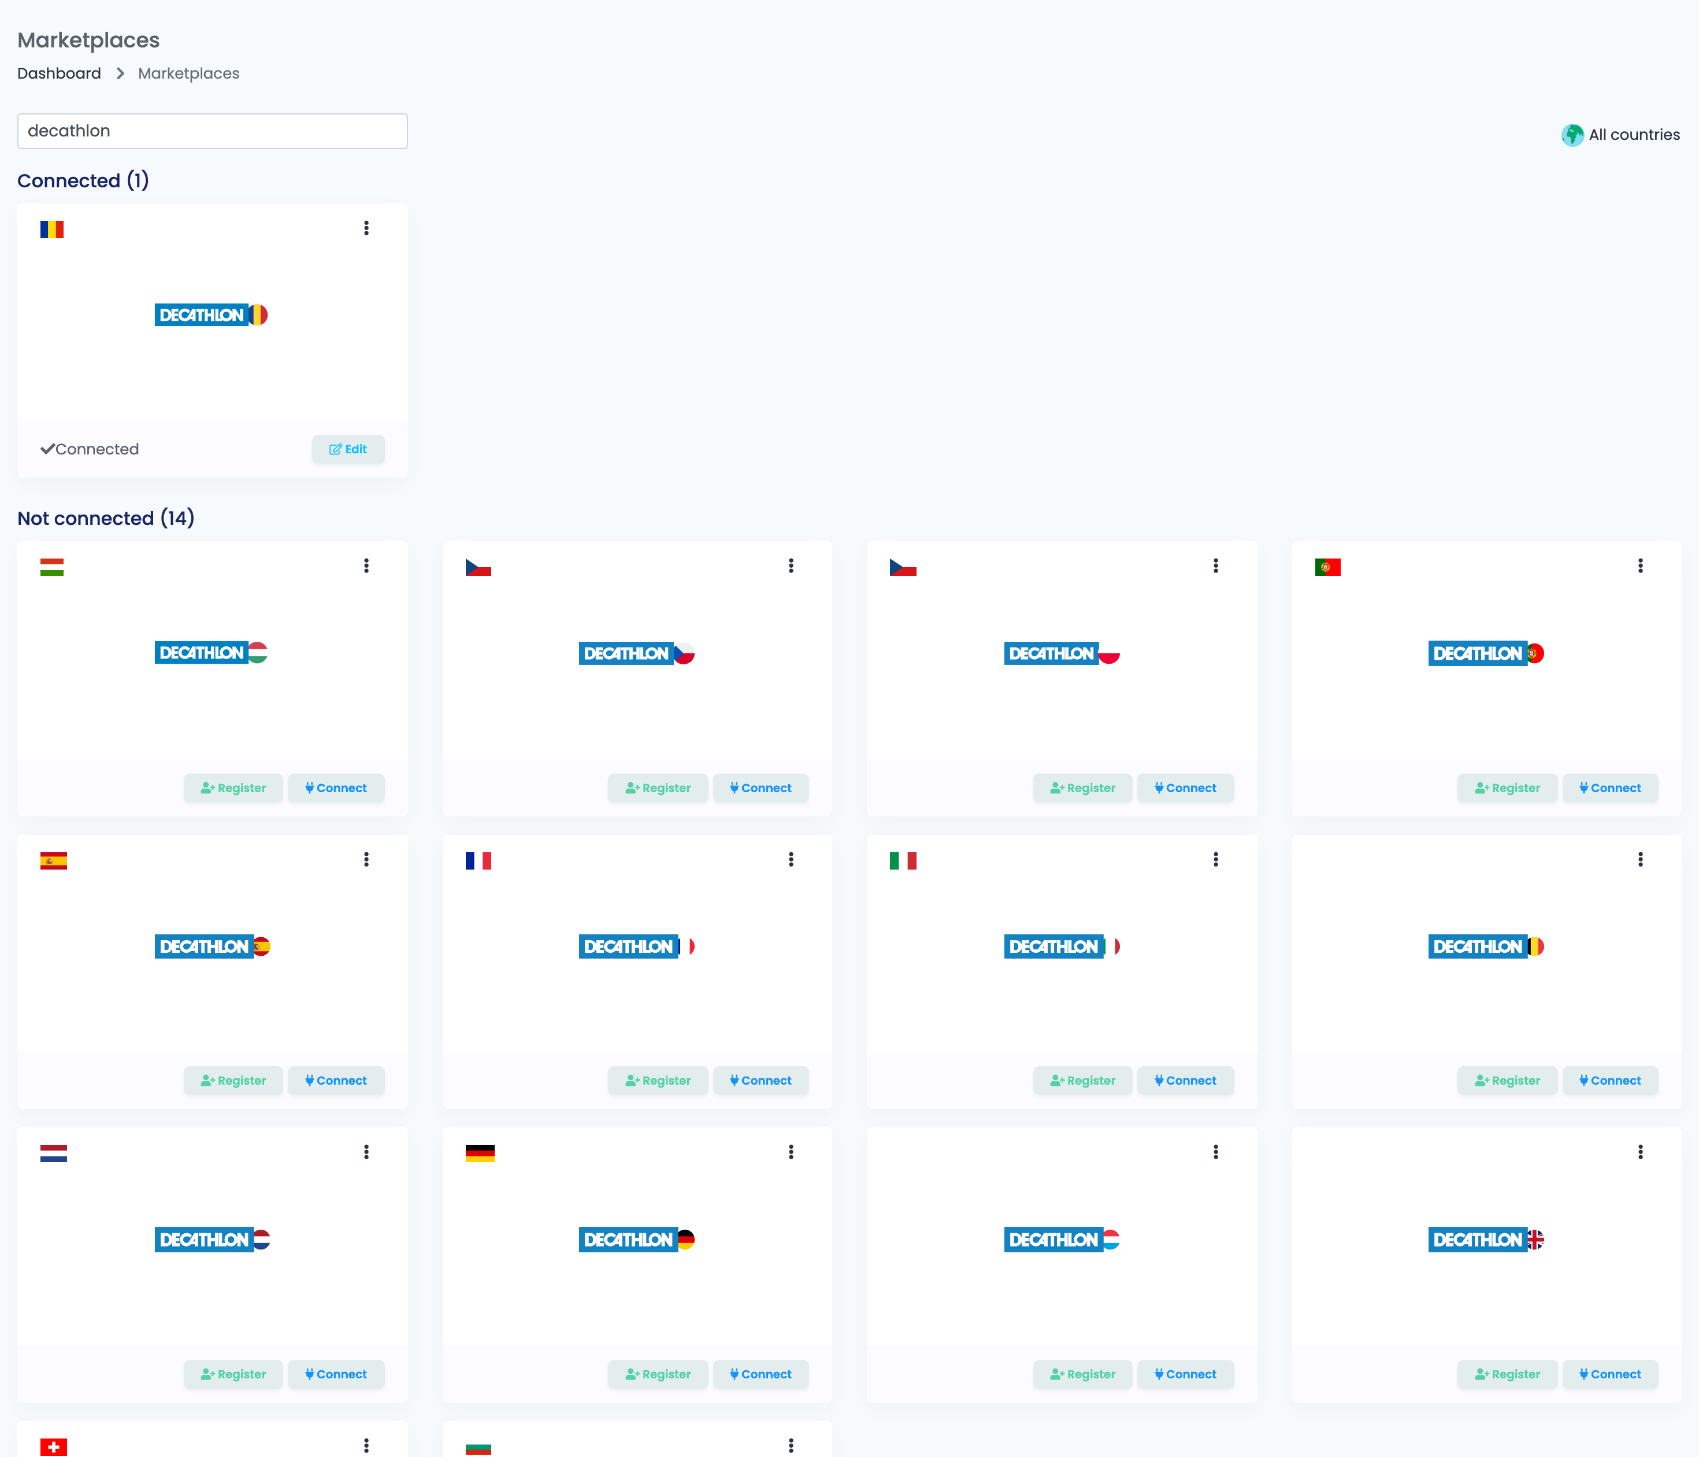Click the decathlon search input field

(x=213, y=131)
